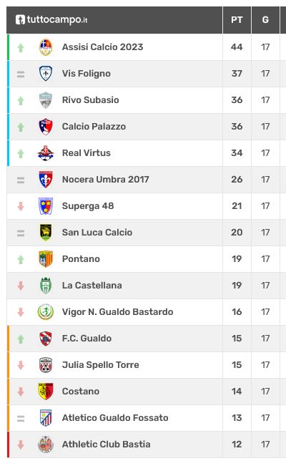This screenshot has height=466, width=286.
Task: Click the tuttocampo.it header logo
Action: tap(51, 19)
